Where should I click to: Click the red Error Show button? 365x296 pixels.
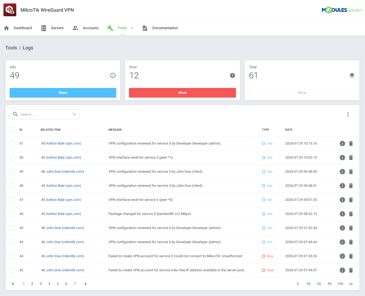pos(182,93)
